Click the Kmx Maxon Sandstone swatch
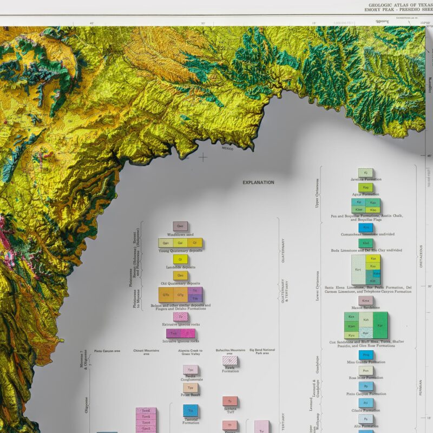Image resolution: width=433 pixels, height=433 pixels. pos(366,301)
